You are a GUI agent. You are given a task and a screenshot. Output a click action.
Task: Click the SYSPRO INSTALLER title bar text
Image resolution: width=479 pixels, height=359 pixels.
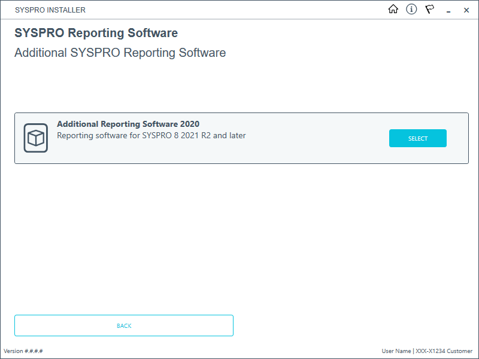tap(50, 10)
